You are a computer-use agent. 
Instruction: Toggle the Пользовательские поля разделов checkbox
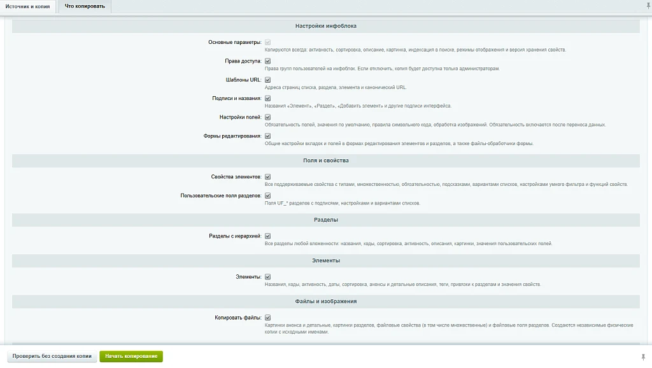[x=268, y=195]
